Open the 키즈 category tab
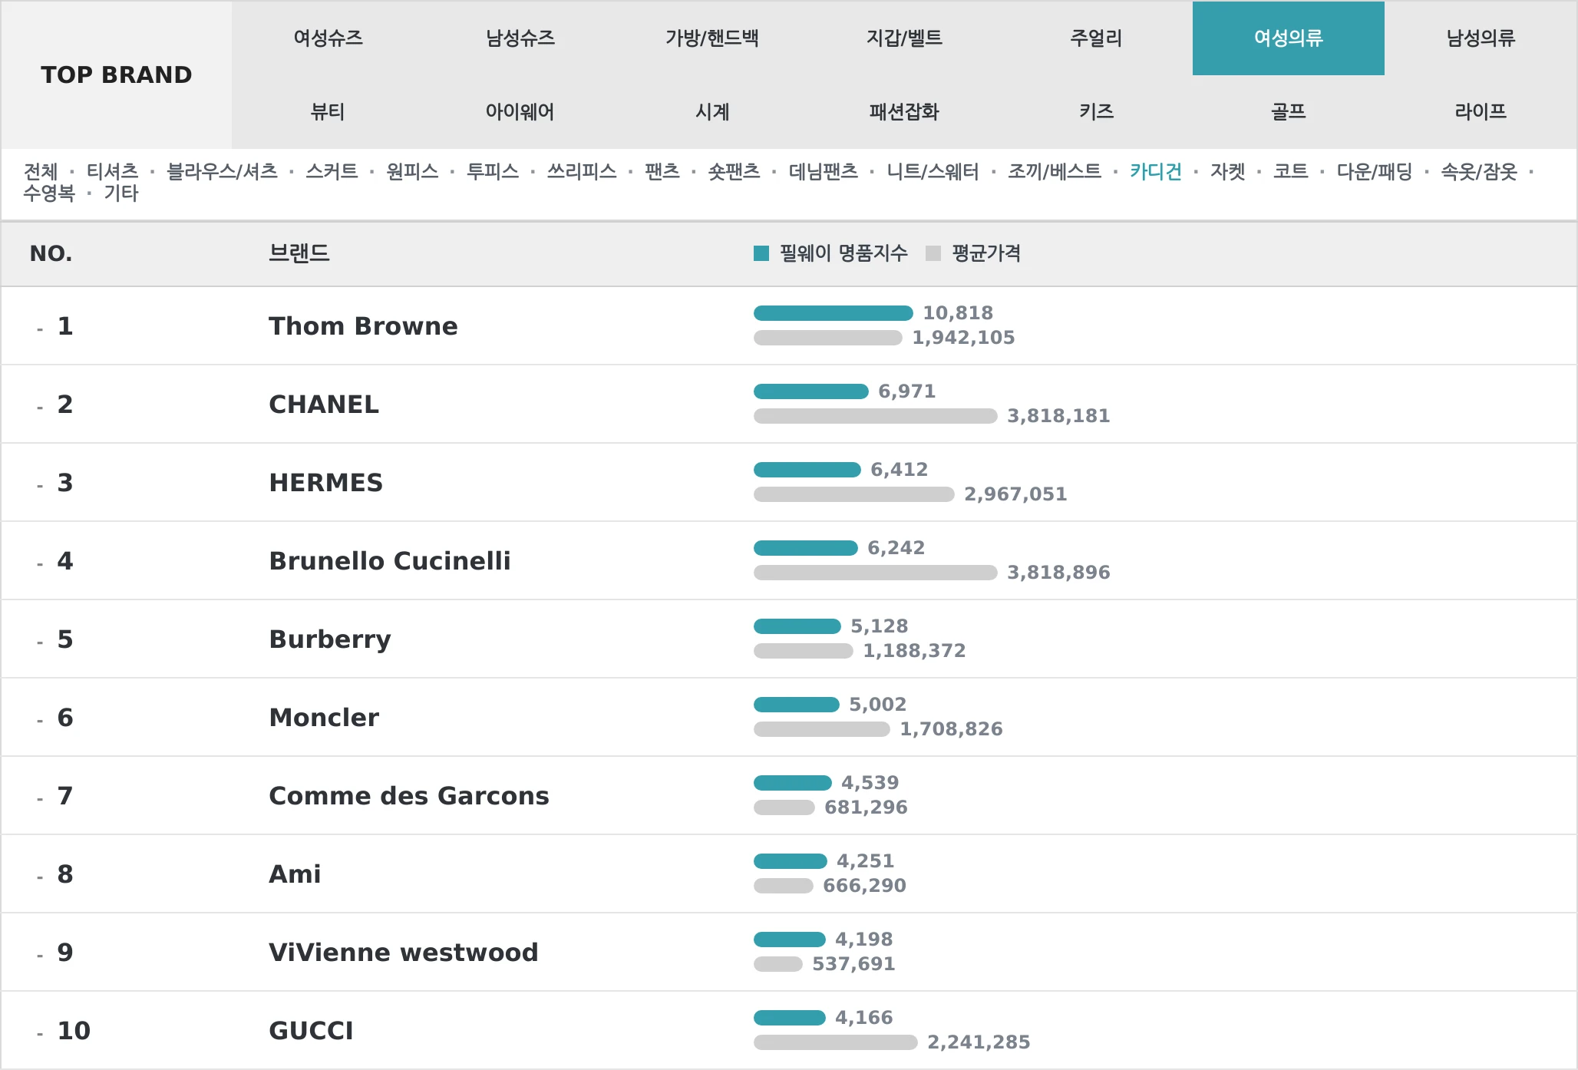 [x=1096, y=112]
